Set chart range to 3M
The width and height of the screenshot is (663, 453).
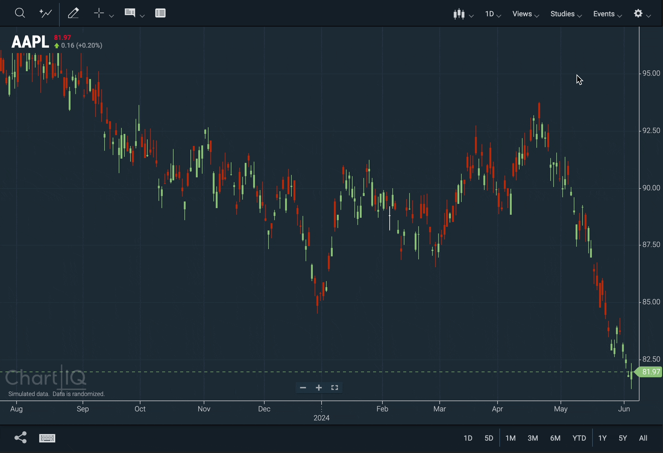533,438
